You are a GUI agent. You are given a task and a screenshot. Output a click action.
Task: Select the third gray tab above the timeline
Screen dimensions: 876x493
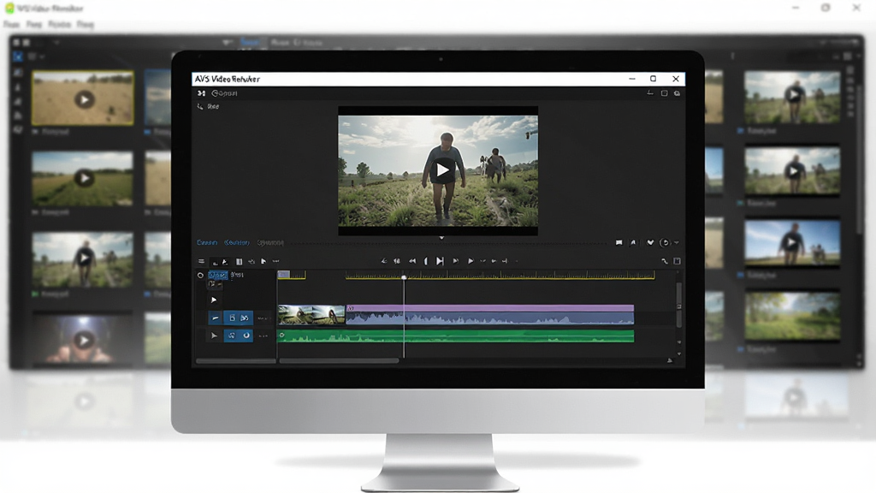click(270, 242)
